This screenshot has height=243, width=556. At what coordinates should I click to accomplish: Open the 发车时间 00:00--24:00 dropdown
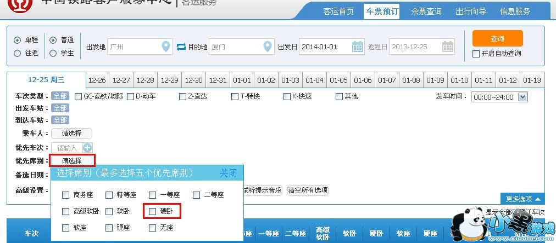499,97
